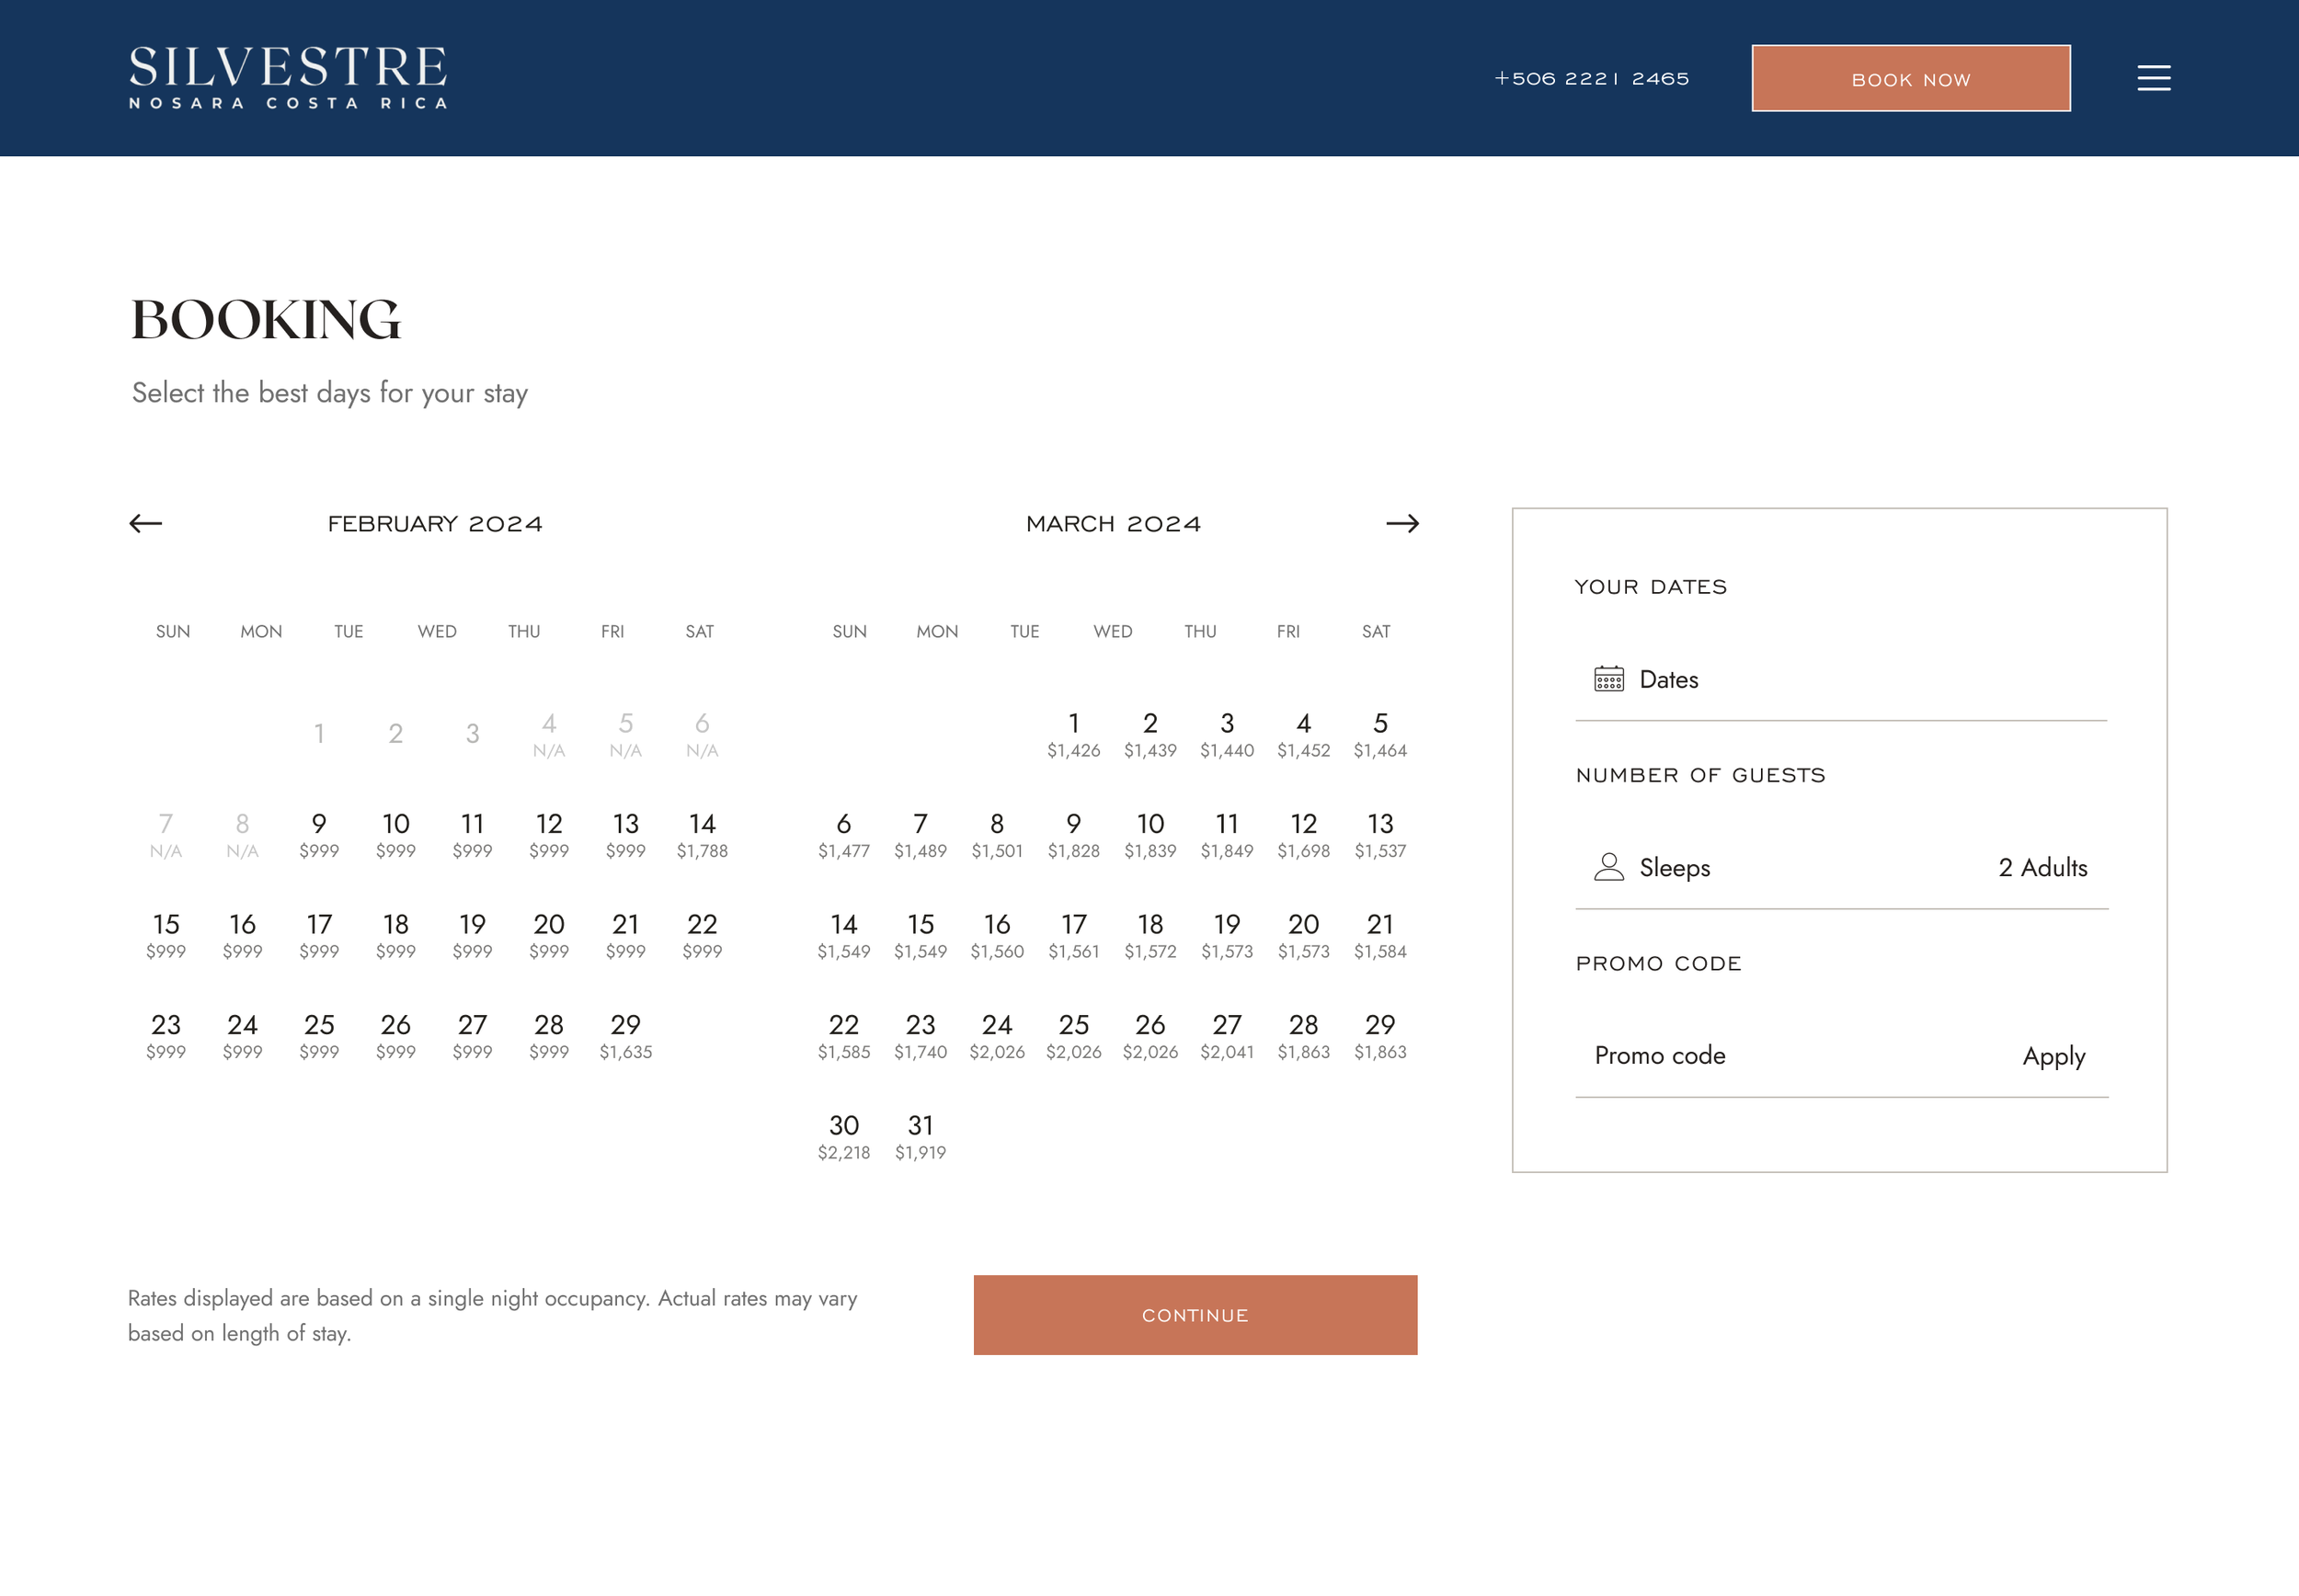2299x1596 pixels.
Task: Choose March 27 priced $2,041
Action: coord(1226,1036)
